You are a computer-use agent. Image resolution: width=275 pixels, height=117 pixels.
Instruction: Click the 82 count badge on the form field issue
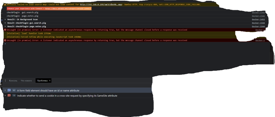tap(14, 91)
